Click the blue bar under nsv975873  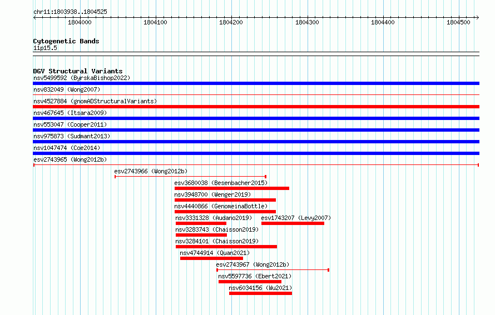tap(256, 142)
